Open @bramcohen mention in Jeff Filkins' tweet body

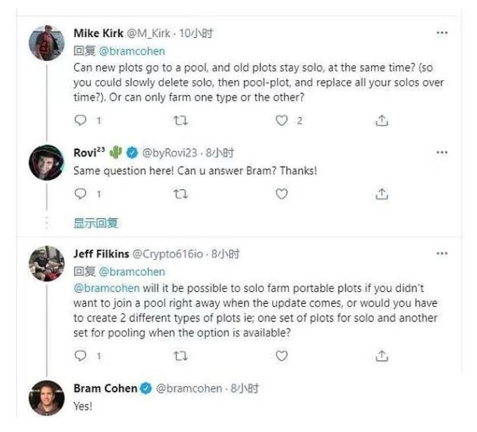(106, 289)
